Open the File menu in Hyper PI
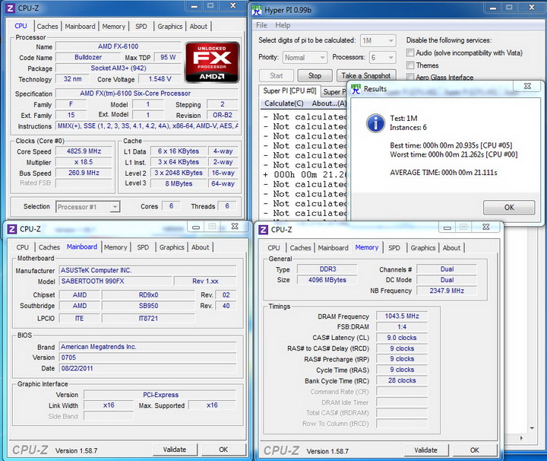Viewport: 547px width, 461px height. click(x=262, y=25)
